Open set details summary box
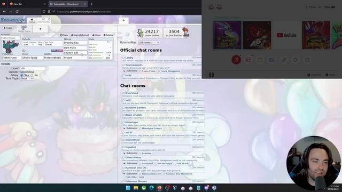Image resolution: width=342 pixels, height=192 pixels. tap(42, 44)
